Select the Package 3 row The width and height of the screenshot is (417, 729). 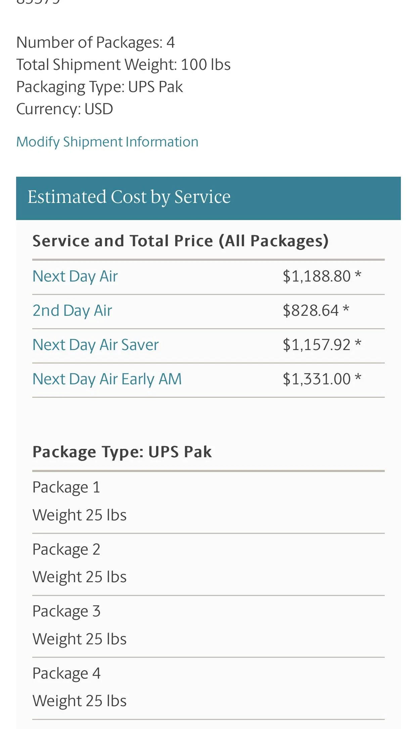208,626
